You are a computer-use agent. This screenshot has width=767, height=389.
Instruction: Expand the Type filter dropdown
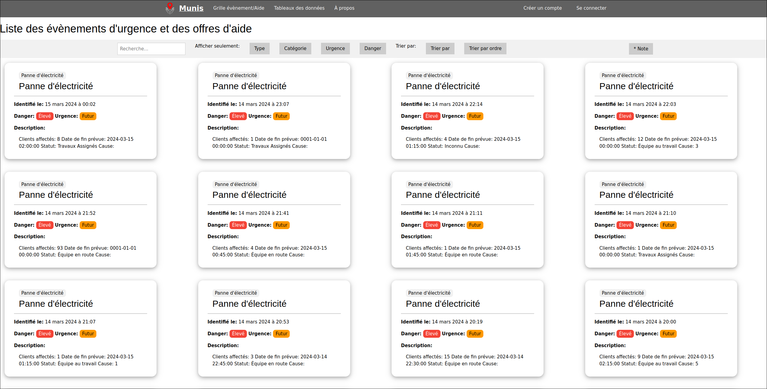[x=259, y=49]
